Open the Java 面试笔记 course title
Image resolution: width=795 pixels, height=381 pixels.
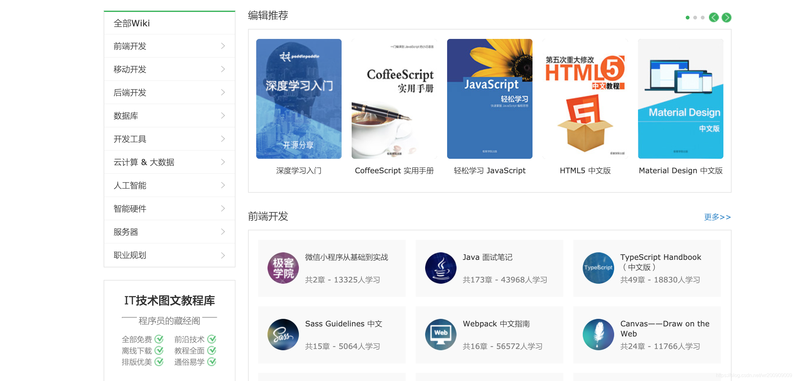tap(488, 257)
